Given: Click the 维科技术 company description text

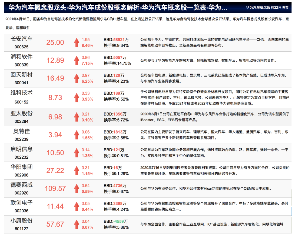Looking at the screenshot, I should click(215, 98).
